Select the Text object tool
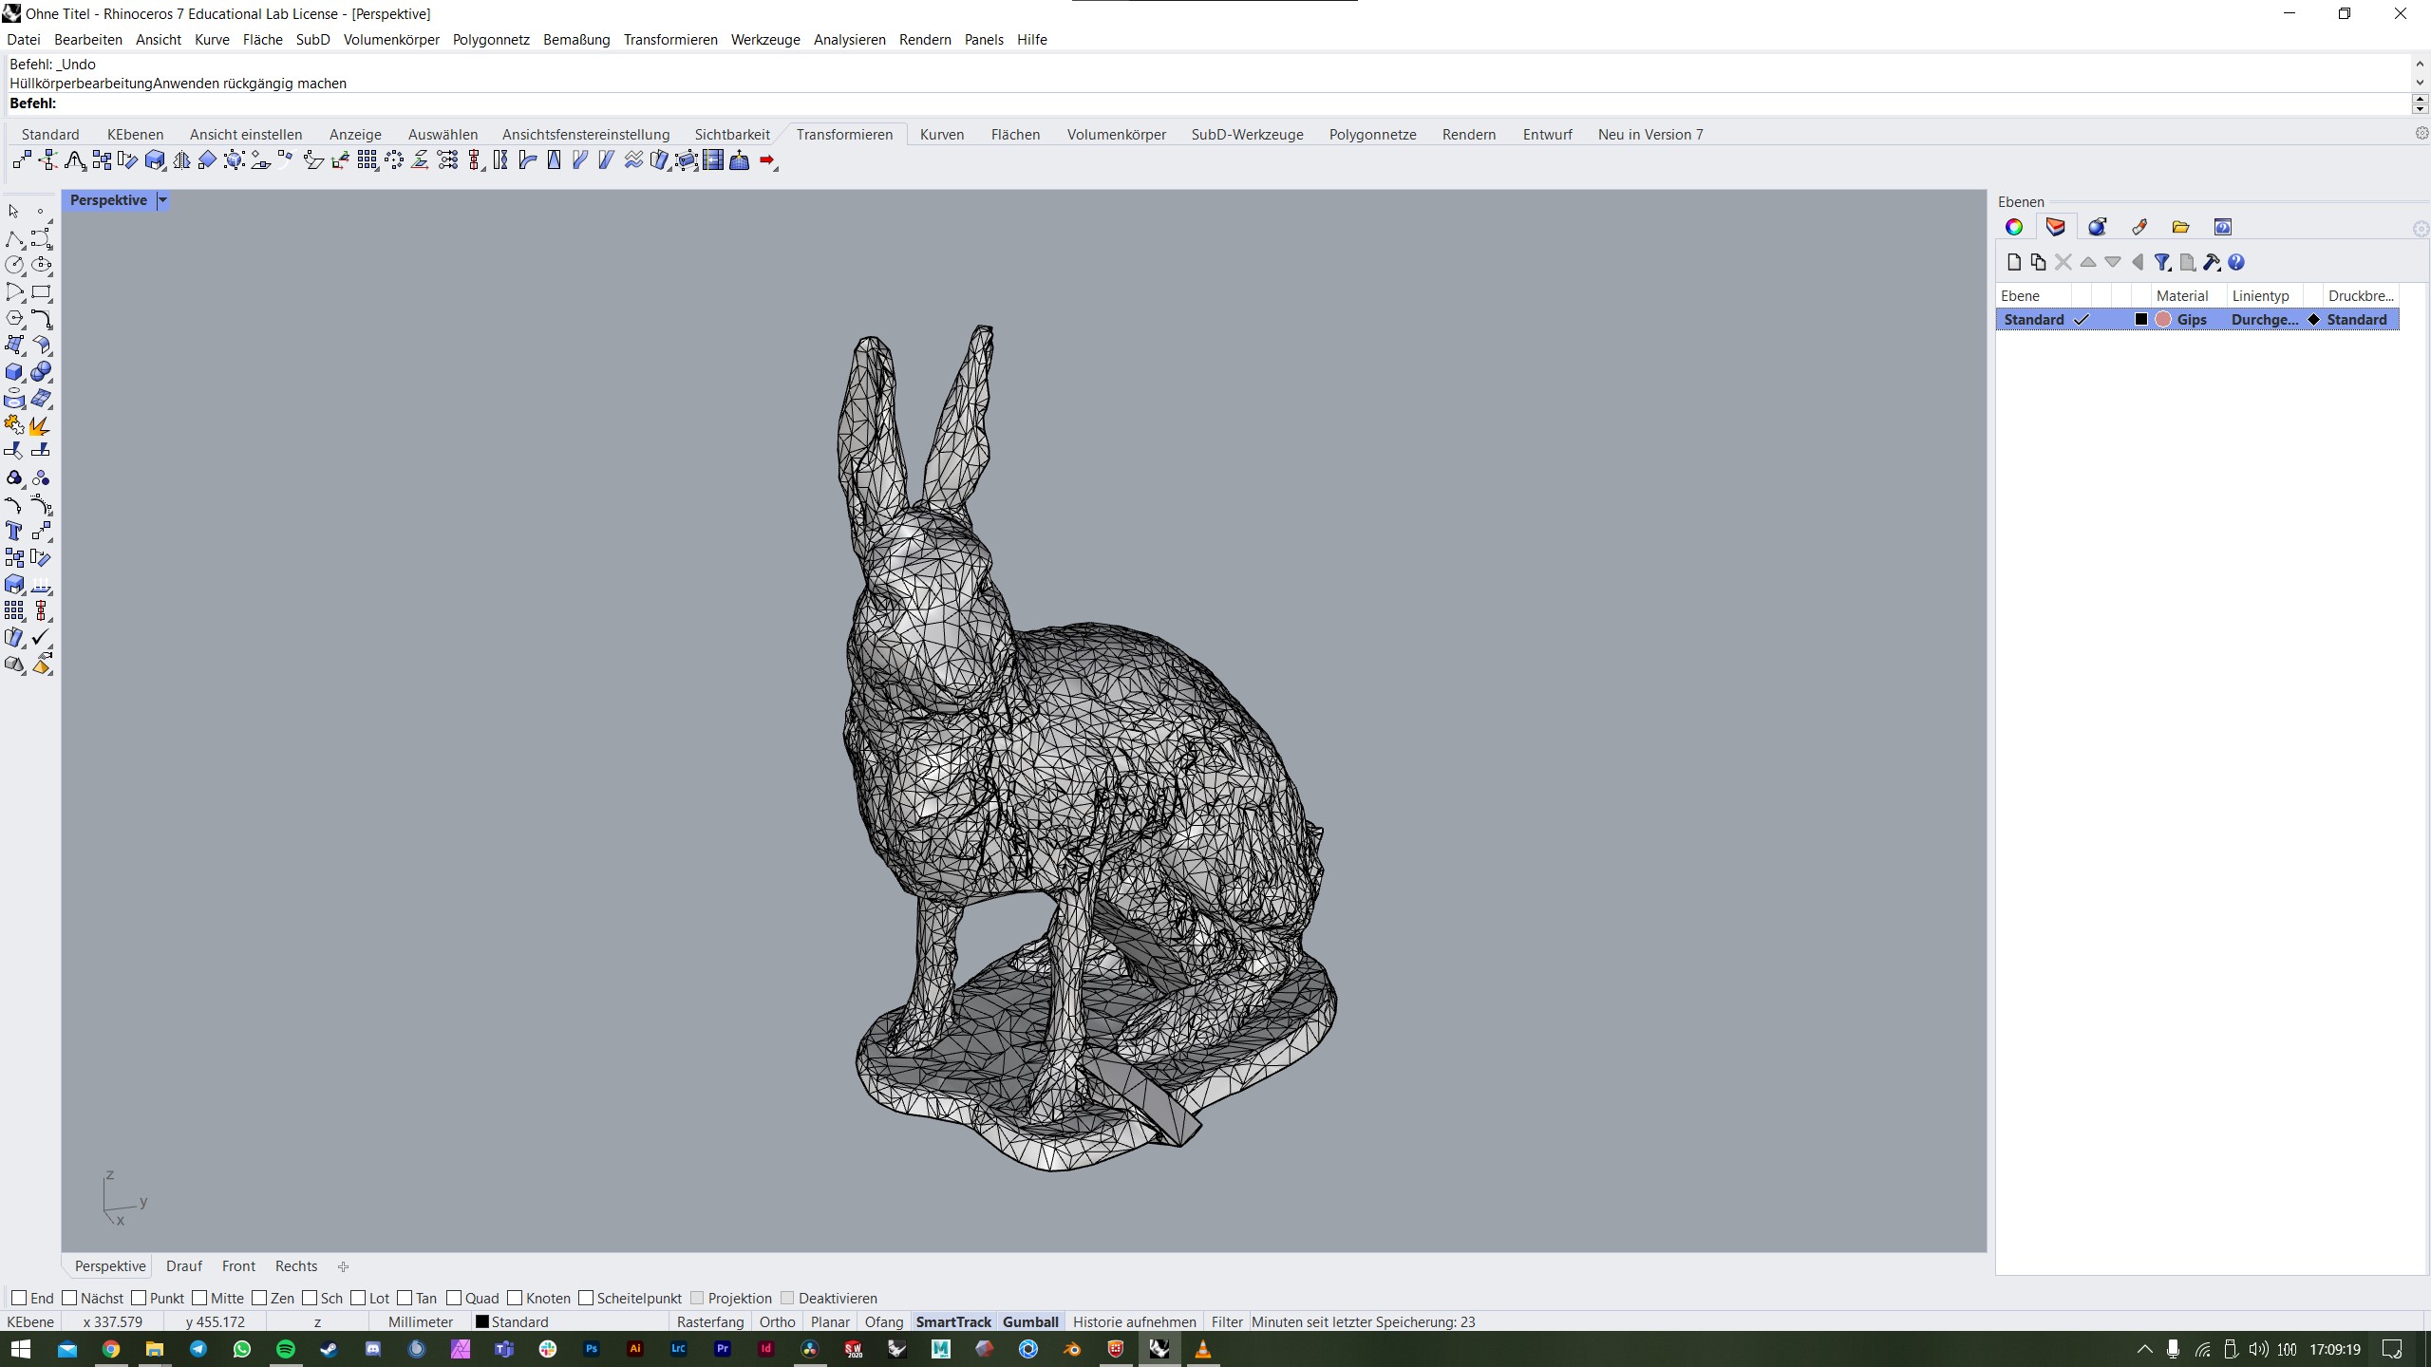The image size is (2431, 1367). pos(14,531)
